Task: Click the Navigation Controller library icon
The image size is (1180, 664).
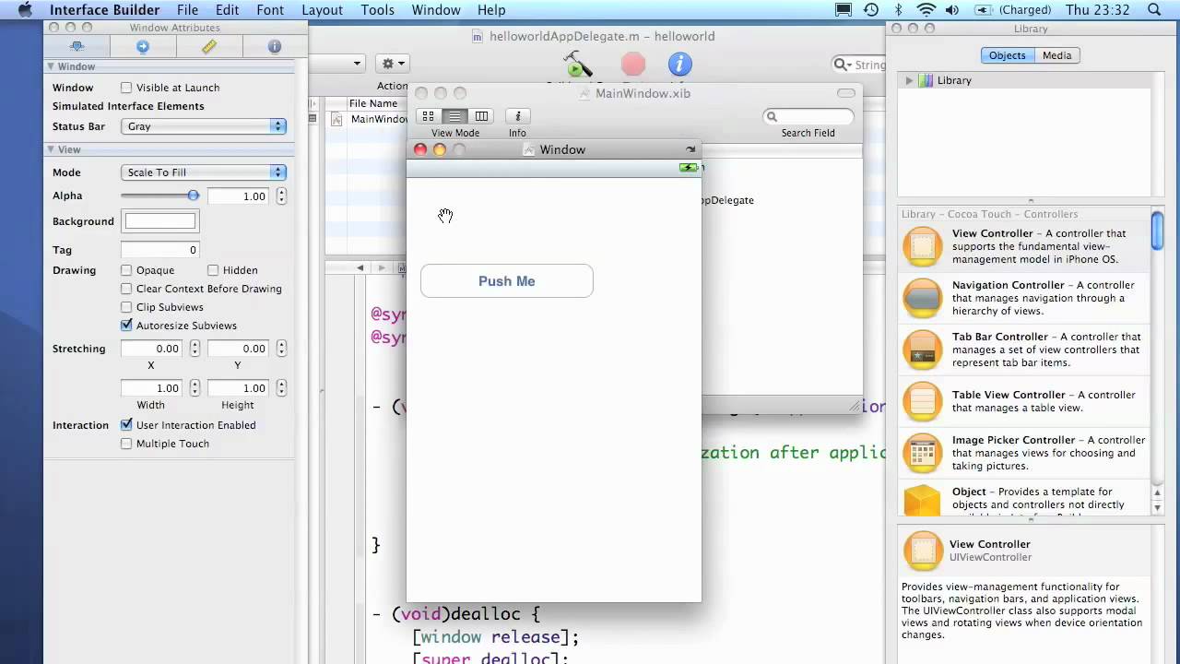Action: coord(923,298)
